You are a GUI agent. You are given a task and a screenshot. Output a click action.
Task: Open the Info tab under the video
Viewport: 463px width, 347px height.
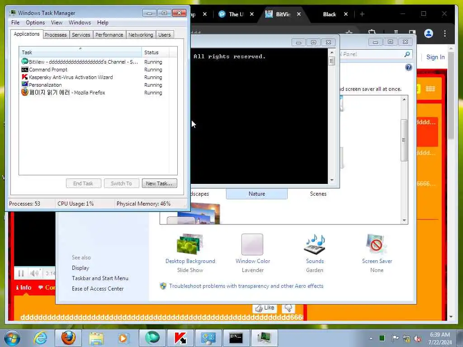pyautogui.click(x=24, y=287)
